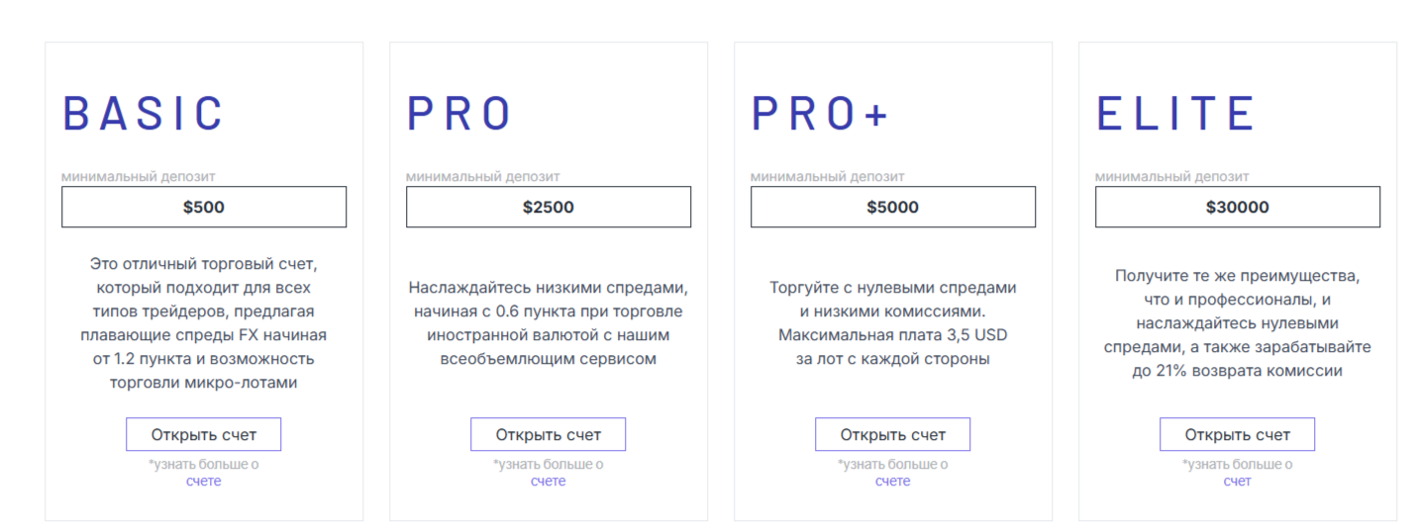Click PRO+ text mentioning 3,5 USD fee

[892, 323]
